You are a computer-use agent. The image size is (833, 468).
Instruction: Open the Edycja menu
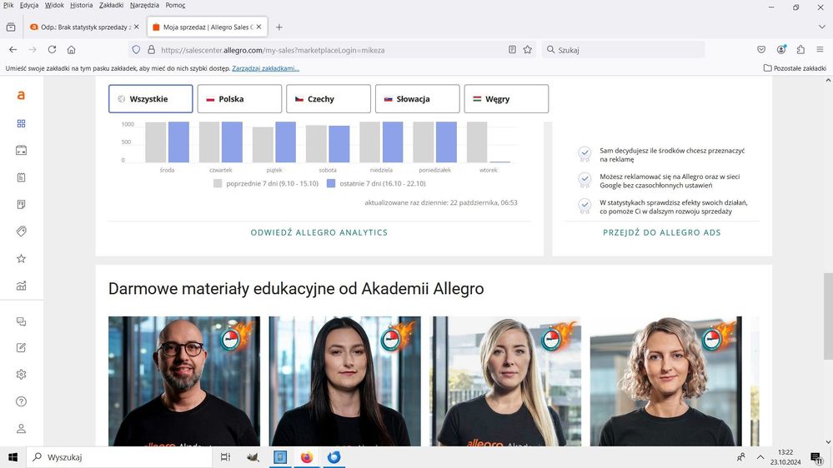point(29,5)
